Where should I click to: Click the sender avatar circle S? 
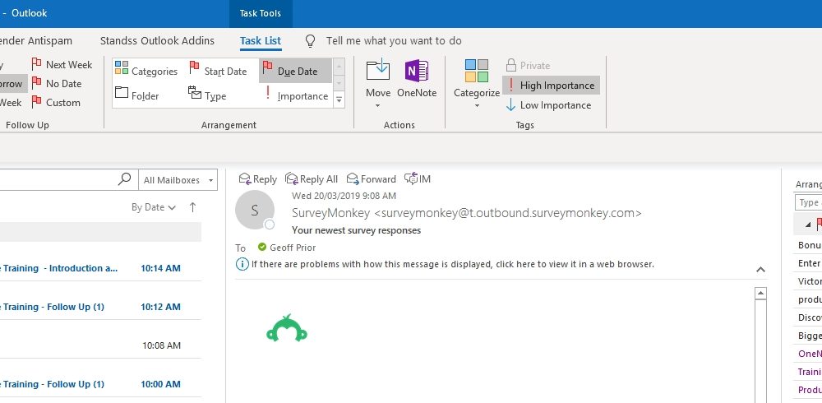(x=255, y=210)
